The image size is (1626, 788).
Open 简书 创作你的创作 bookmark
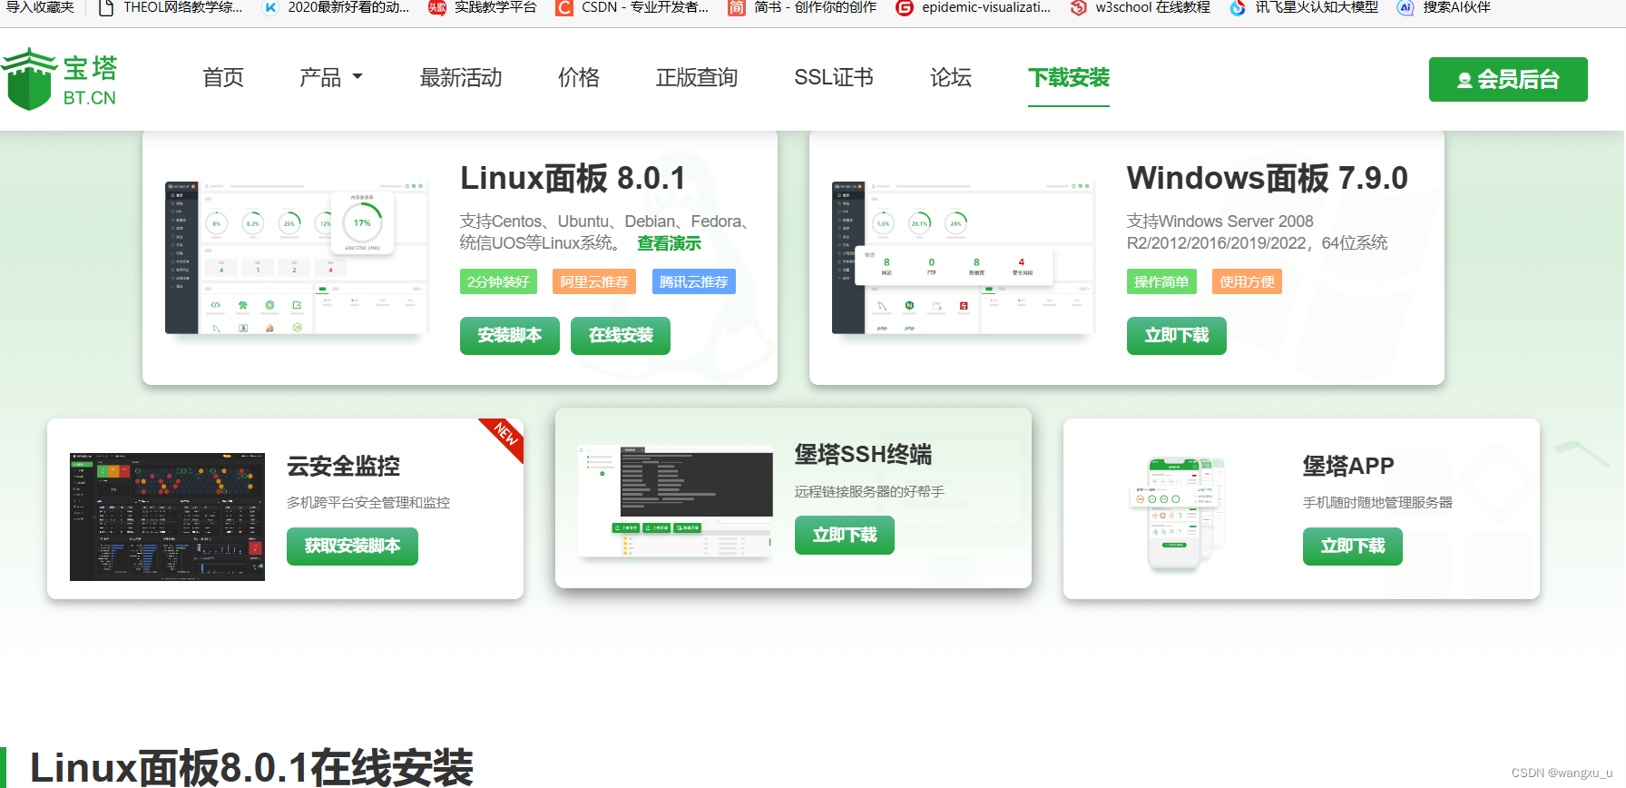point(803,7)
